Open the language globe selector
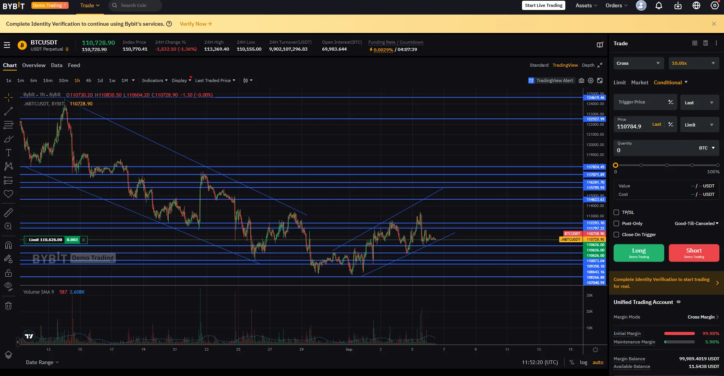Image resolution: width=724 pixels, height=376 pixels. 696,5
